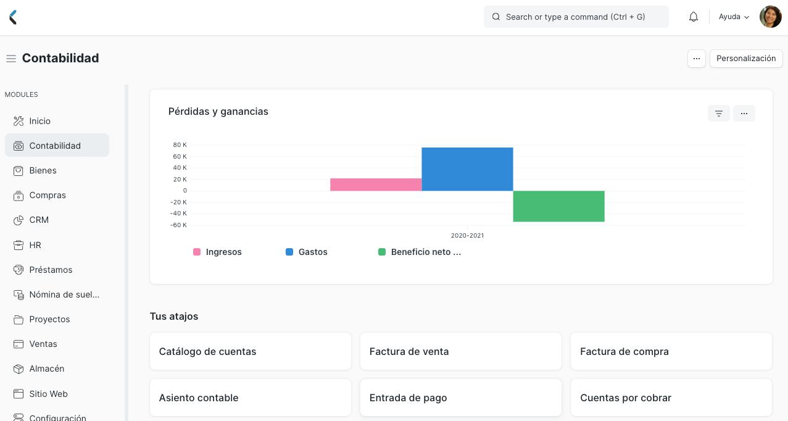Click the Sitio Web browser icon
Image resolution: width=788 pixels, height=421 pixels.
[x=19, y=394]
